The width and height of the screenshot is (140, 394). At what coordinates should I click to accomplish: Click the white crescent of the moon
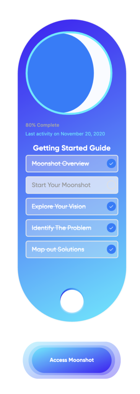click(102, 73)
